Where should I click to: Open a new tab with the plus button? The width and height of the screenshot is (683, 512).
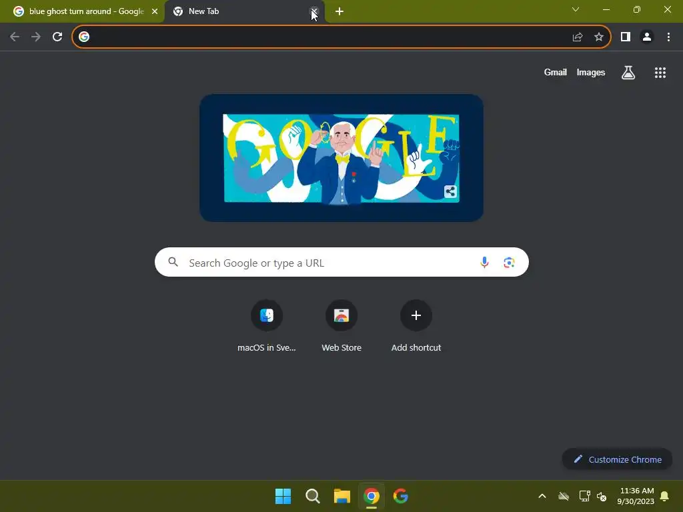[x=339, y=11]
